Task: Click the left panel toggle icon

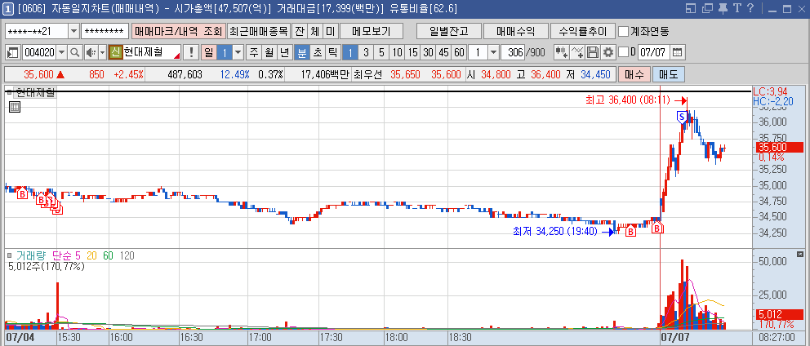Action: pyautogui.click(x=13, y=52)
